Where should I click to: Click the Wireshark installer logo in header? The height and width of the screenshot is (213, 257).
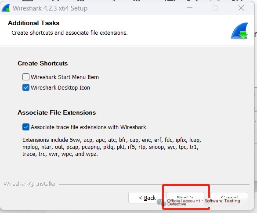point(239,31)
